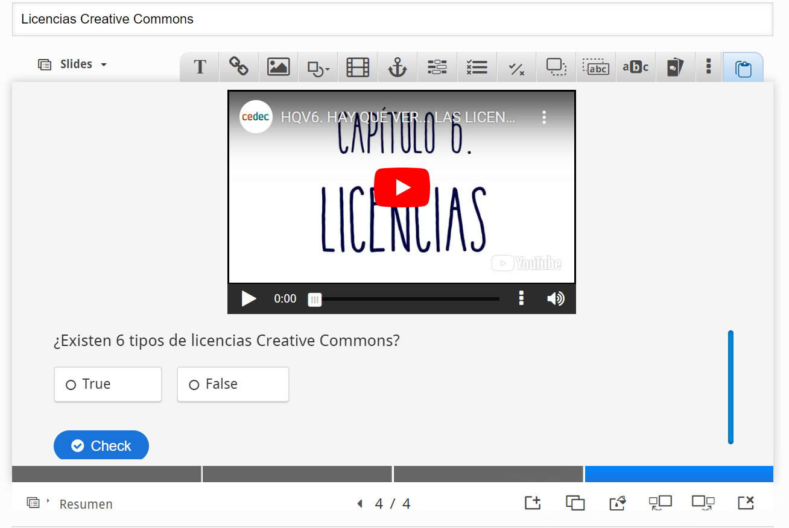Jump to first slide progress segment
Screen dimensions: 789x528
(107, 474)
